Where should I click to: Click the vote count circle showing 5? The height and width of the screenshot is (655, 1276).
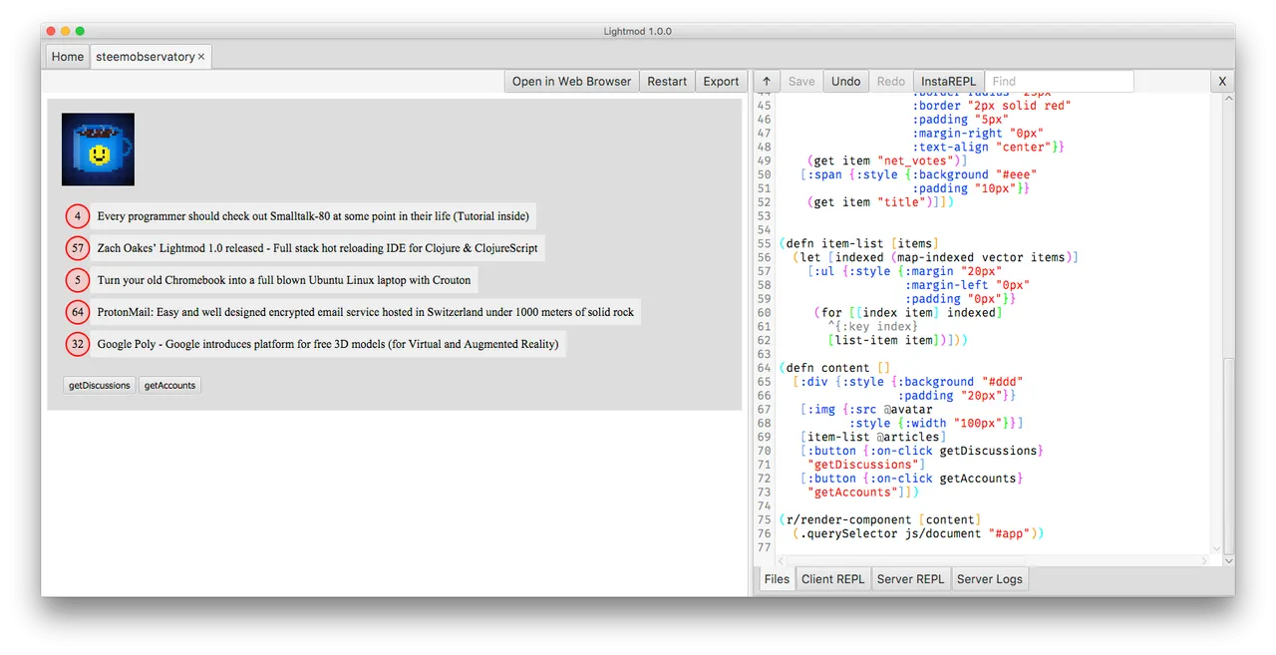click(78, 280)
